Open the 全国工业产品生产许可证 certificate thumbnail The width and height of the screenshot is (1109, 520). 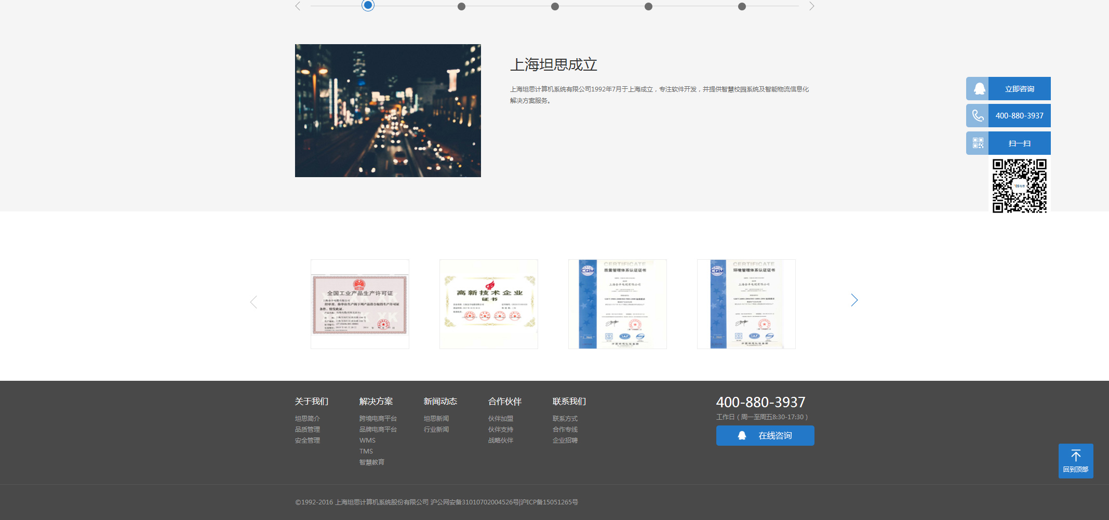pyautogui.click(x=360, y=304)
